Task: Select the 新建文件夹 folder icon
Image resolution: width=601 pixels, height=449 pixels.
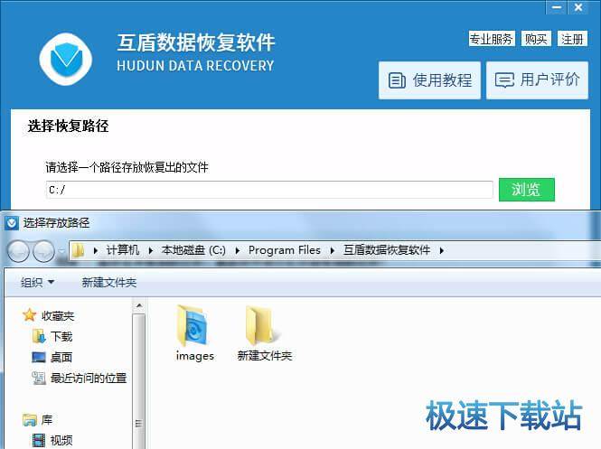Action: pos(263,325)
